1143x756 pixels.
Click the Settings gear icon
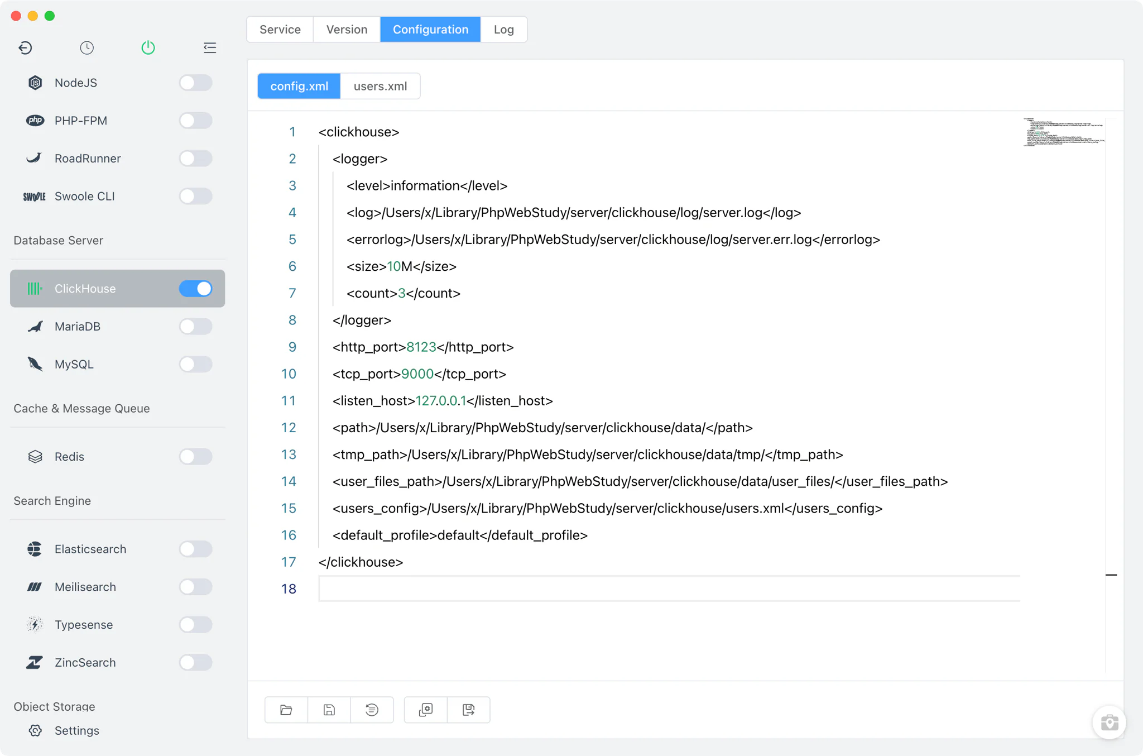pos(35,730)
